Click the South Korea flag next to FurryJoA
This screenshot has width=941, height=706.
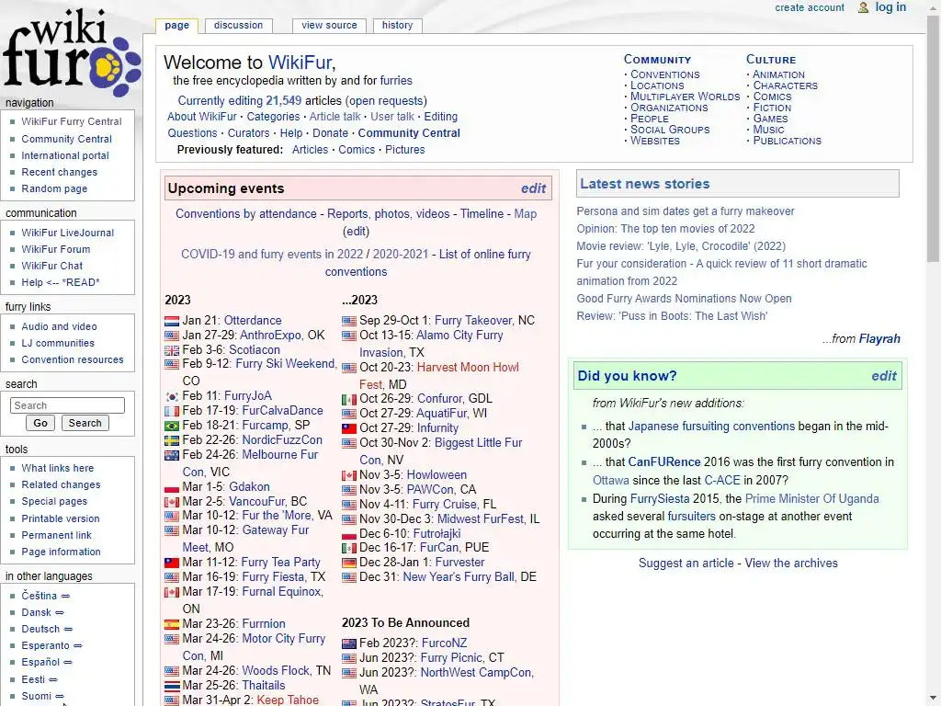[172, 397]
